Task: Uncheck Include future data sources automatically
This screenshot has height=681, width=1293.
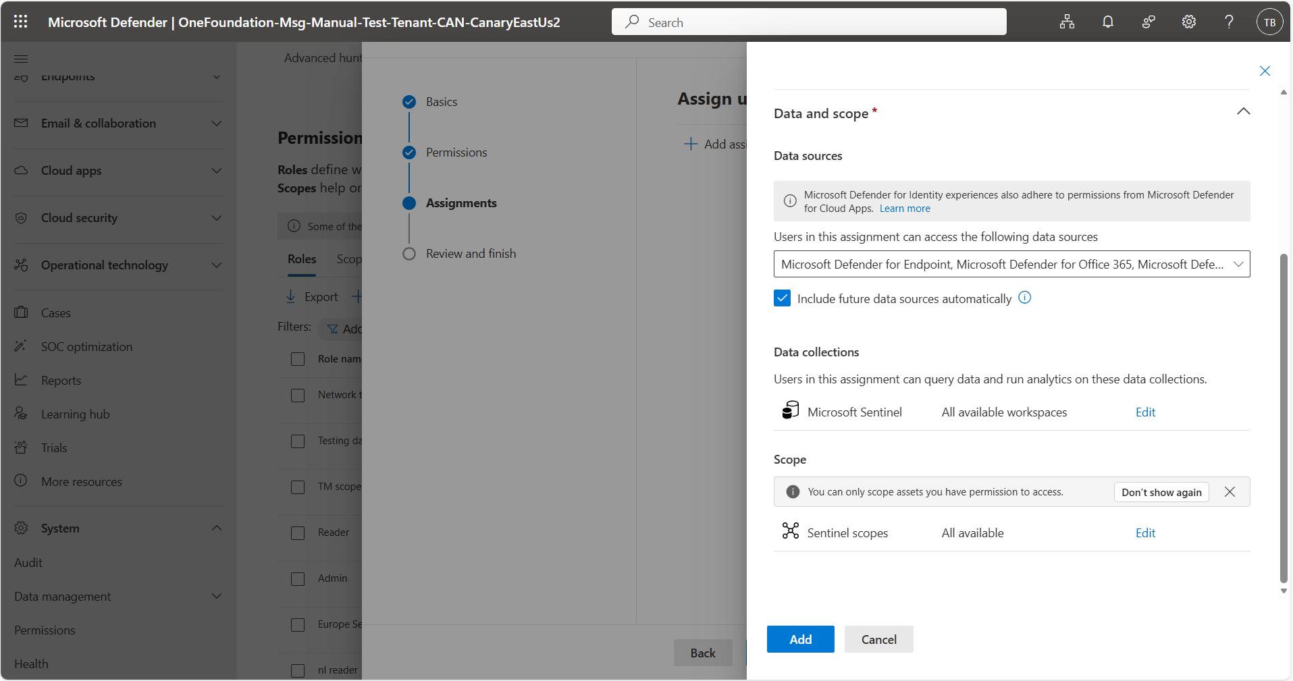Action: coord(782,298)
